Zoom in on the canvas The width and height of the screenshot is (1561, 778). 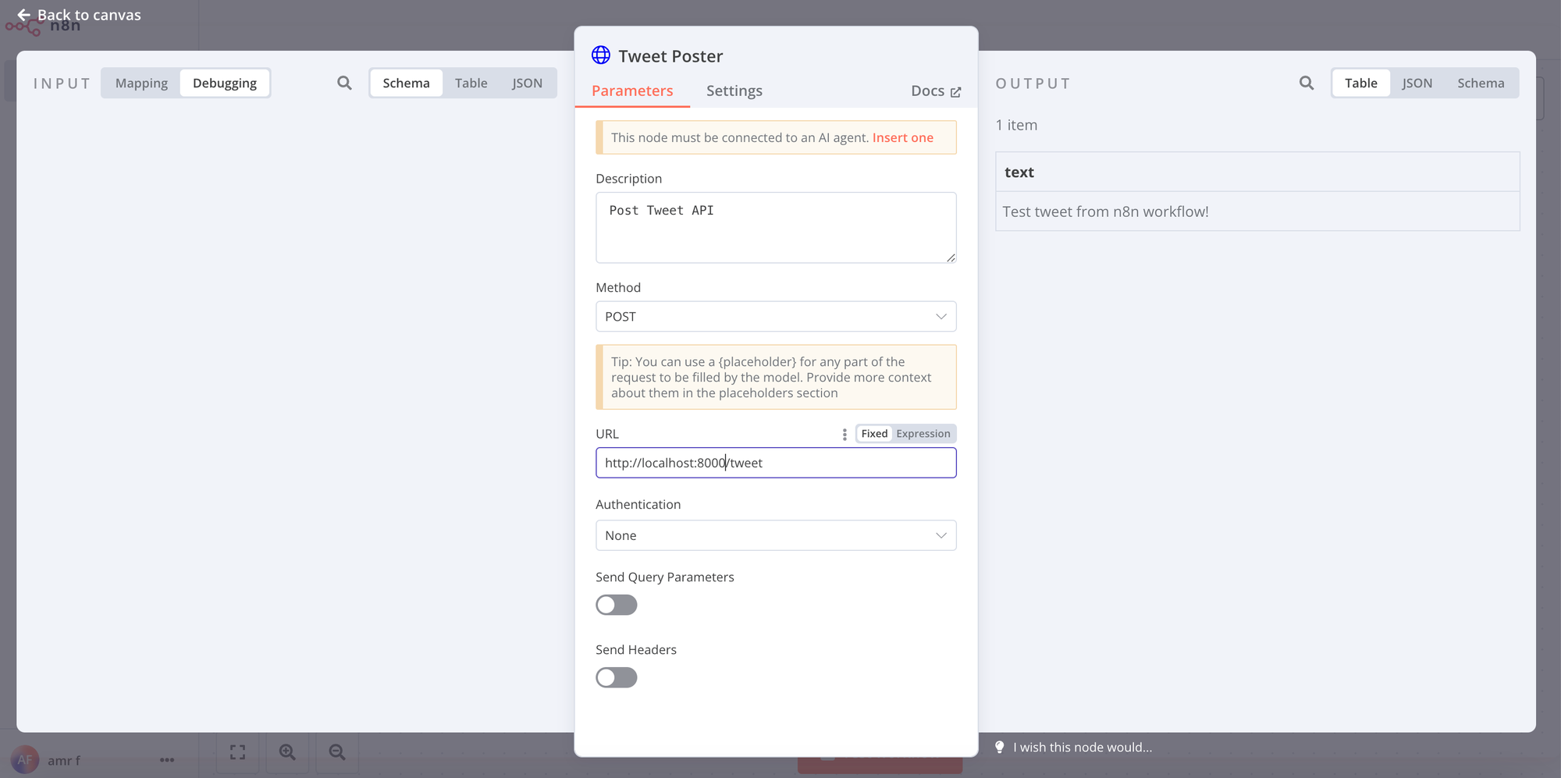[x=287, y=752]
